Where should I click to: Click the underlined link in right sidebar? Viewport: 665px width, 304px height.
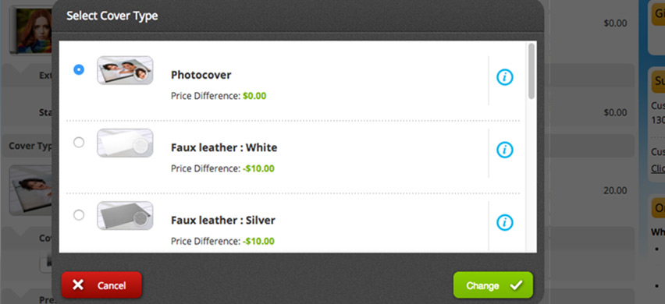[658, 168]
